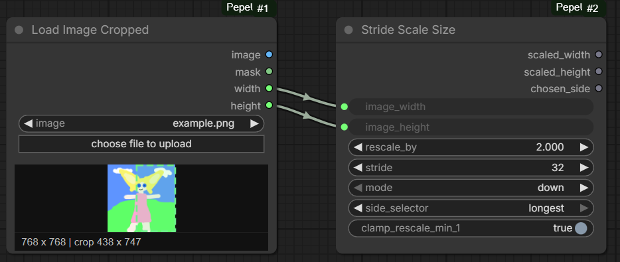Click the Stride Scale Size node title
The width and height of the screenshot is (620, 262).
408,30
